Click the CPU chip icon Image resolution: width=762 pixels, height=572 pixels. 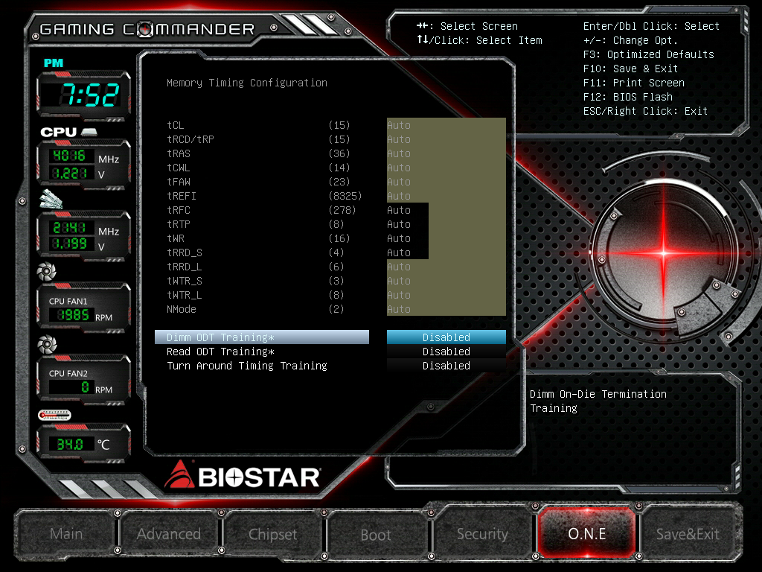(89, 132)
